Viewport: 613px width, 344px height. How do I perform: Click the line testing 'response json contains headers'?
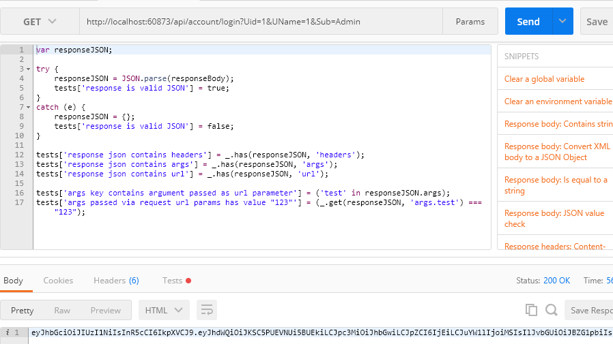[200, 155]
